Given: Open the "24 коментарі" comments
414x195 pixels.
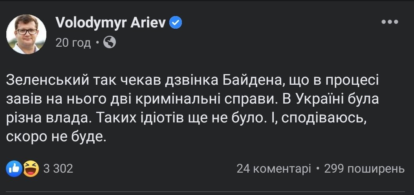Looking at the screenshot, I should click(273, 169).
